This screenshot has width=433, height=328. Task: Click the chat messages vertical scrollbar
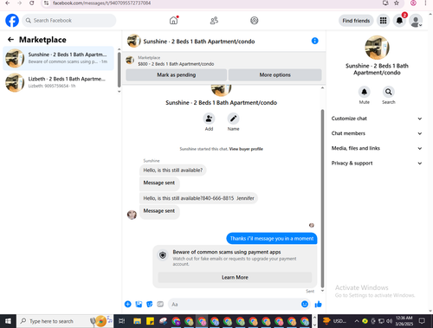[322, 198]
